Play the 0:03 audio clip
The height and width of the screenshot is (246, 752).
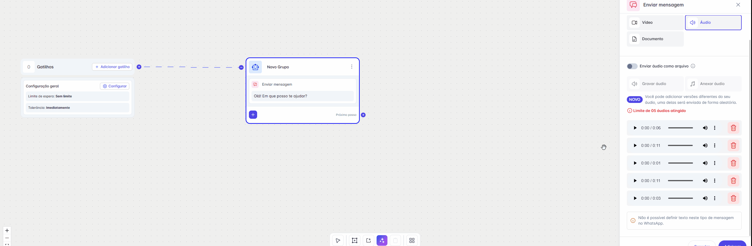(x=635, y=198)
